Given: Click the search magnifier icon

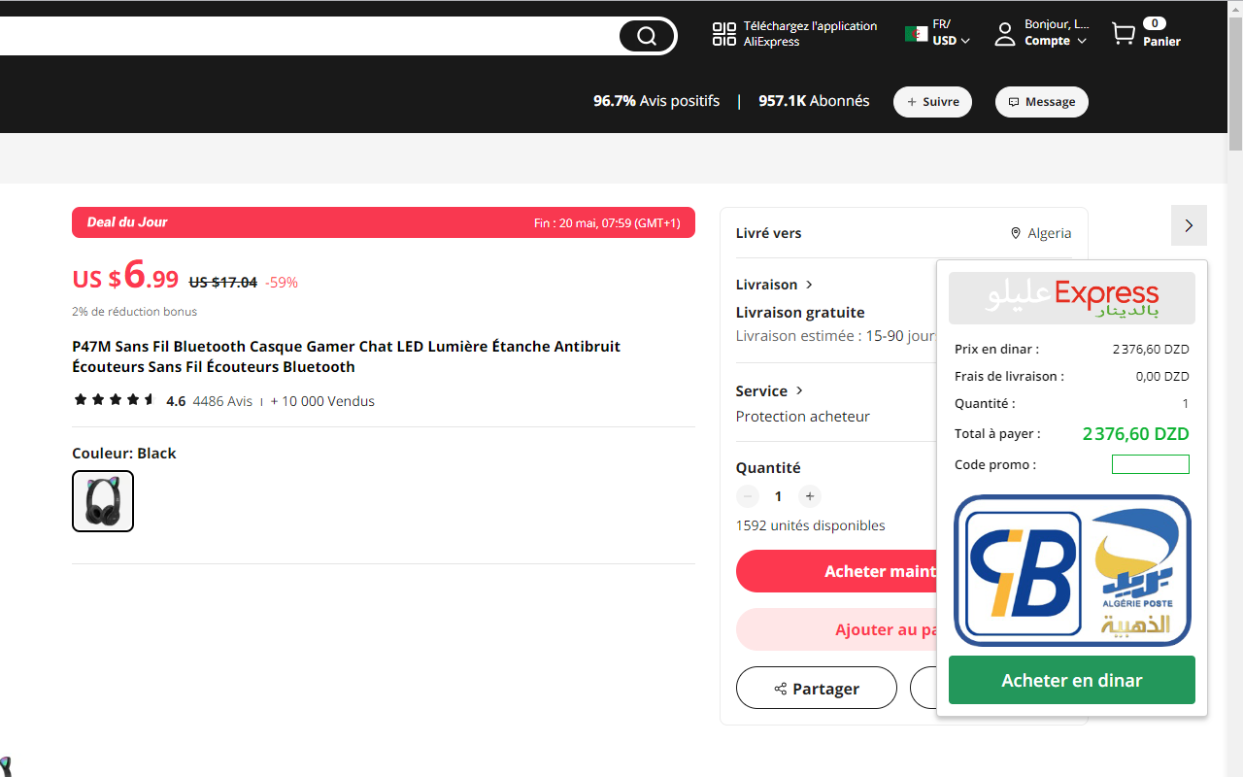Looking at the screenshot, I should (647, 35).
